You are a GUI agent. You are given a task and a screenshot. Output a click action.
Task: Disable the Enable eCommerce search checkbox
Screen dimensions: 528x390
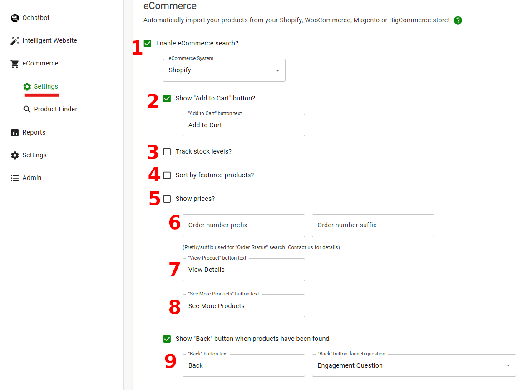pos(148,44)
